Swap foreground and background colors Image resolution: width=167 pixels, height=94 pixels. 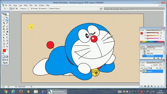[7, 49]
